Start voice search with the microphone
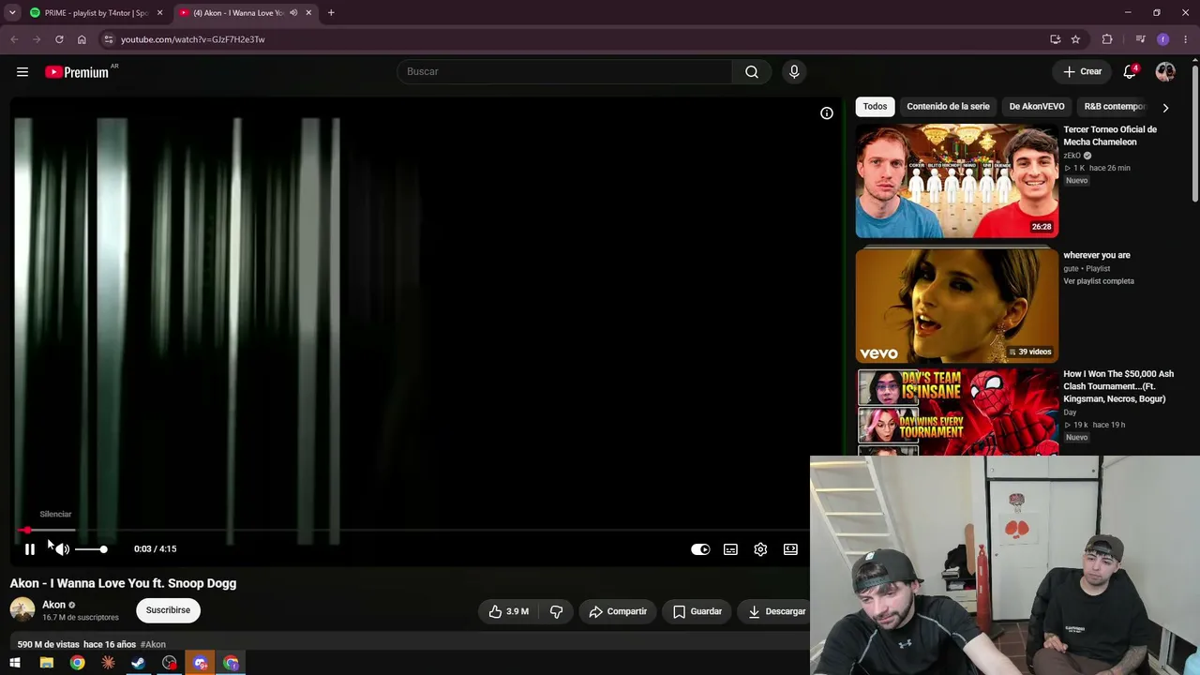 click(x=794, y=72)
